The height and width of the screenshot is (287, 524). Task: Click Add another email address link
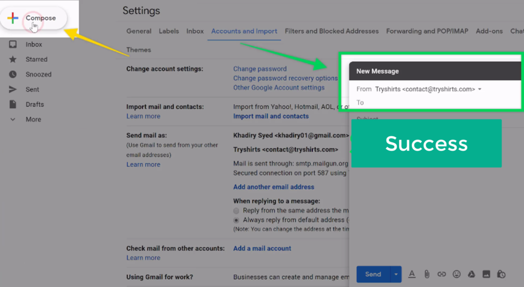(273, 187)
